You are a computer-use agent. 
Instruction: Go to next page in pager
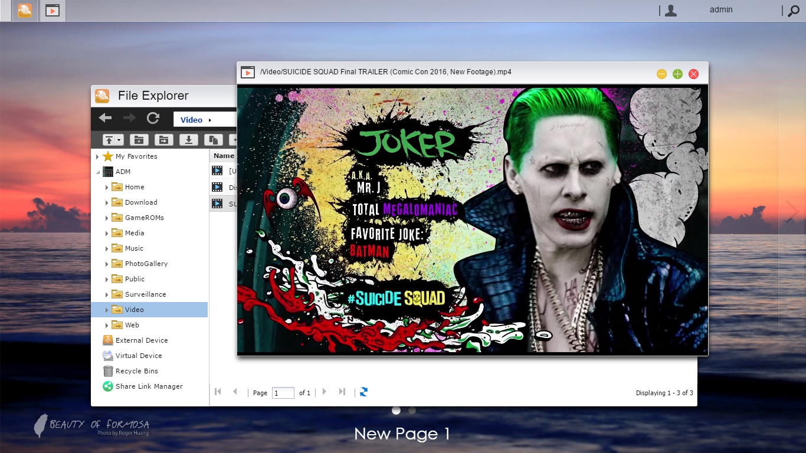(x=325, y=392)
